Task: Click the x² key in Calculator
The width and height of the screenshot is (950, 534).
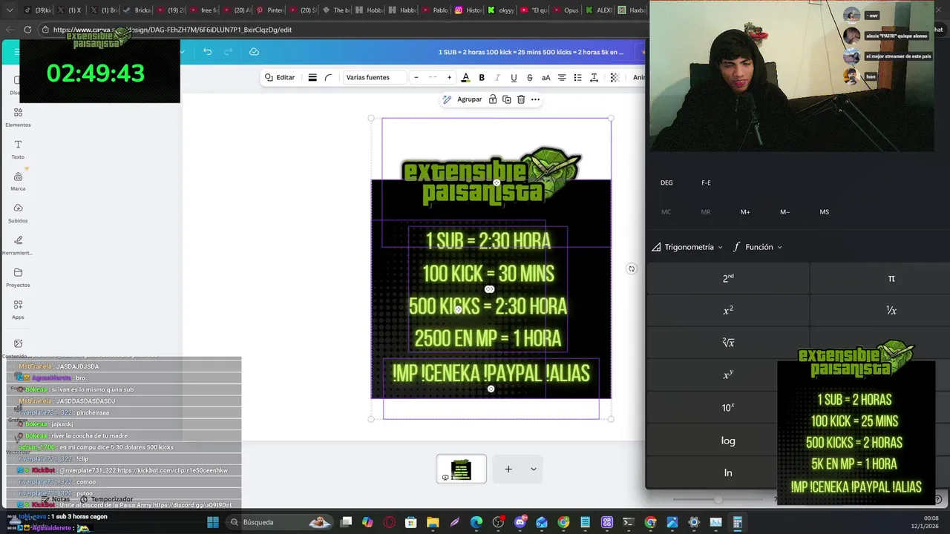Action: point(728,311)
